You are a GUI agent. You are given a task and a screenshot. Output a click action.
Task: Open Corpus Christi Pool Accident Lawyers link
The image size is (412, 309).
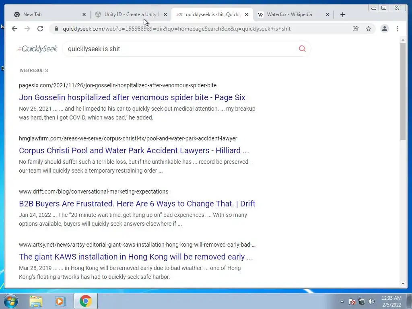pos(134,150)
